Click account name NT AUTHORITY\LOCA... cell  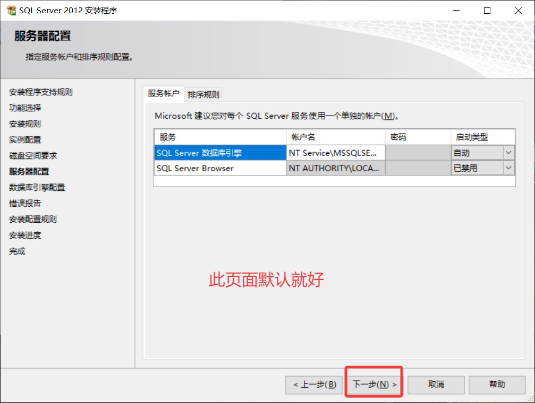[336, 168]
